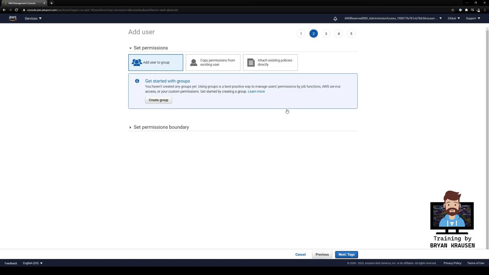
Task: Reload the IAM console page
Action: pos(16,10)
